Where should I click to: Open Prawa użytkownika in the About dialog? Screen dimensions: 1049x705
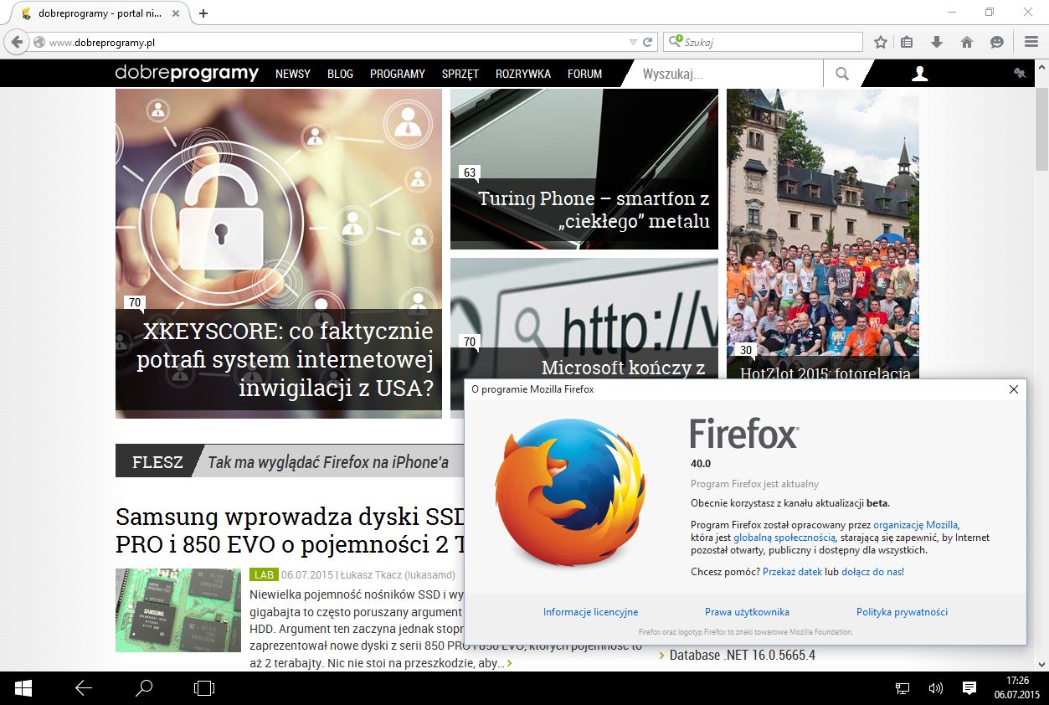click(747, 612)
